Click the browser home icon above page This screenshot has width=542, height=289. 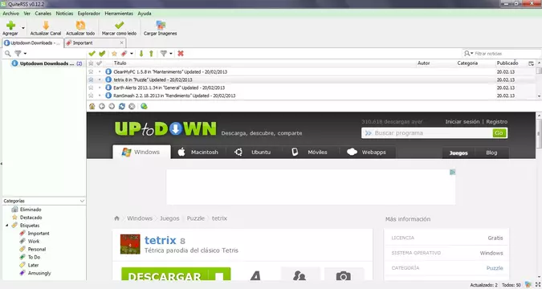92,106
